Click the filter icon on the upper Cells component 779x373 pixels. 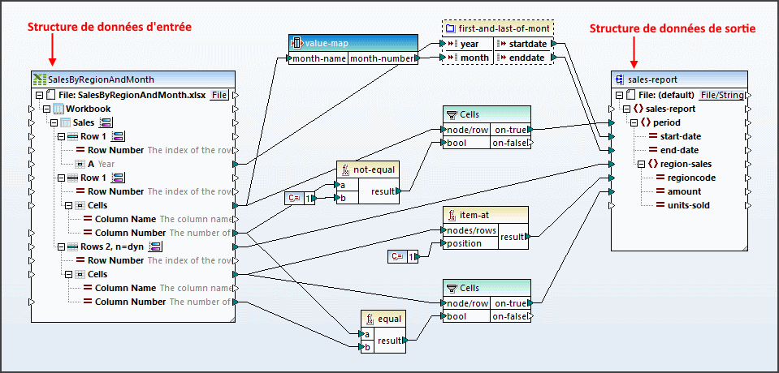coord(451,114)
